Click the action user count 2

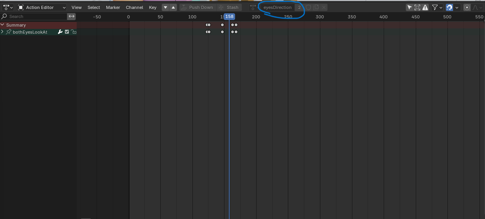click(x=300, y=7)
